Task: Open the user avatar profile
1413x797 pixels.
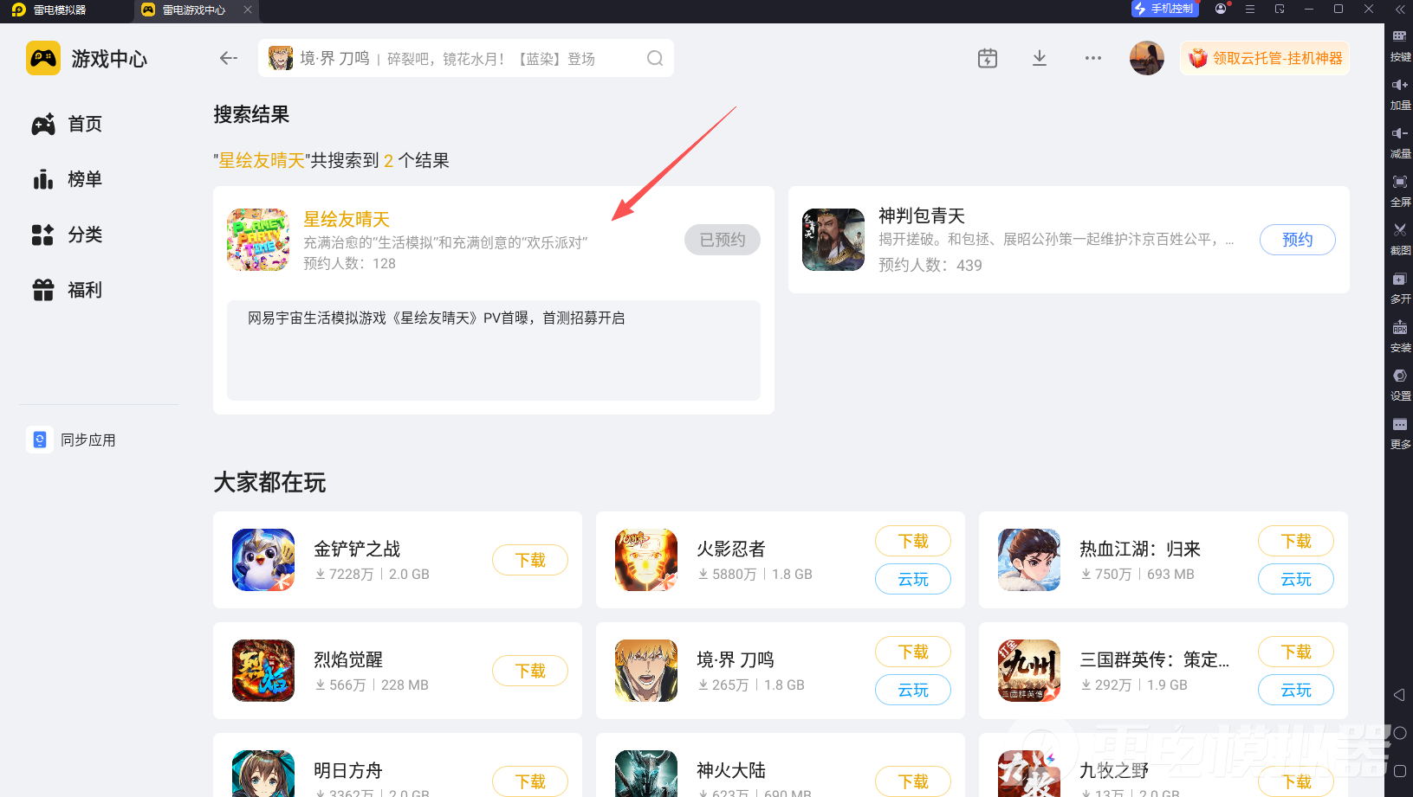Action: 1147,58
